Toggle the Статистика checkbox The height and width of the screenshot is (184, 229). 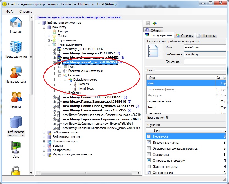[x=149, y=155]
